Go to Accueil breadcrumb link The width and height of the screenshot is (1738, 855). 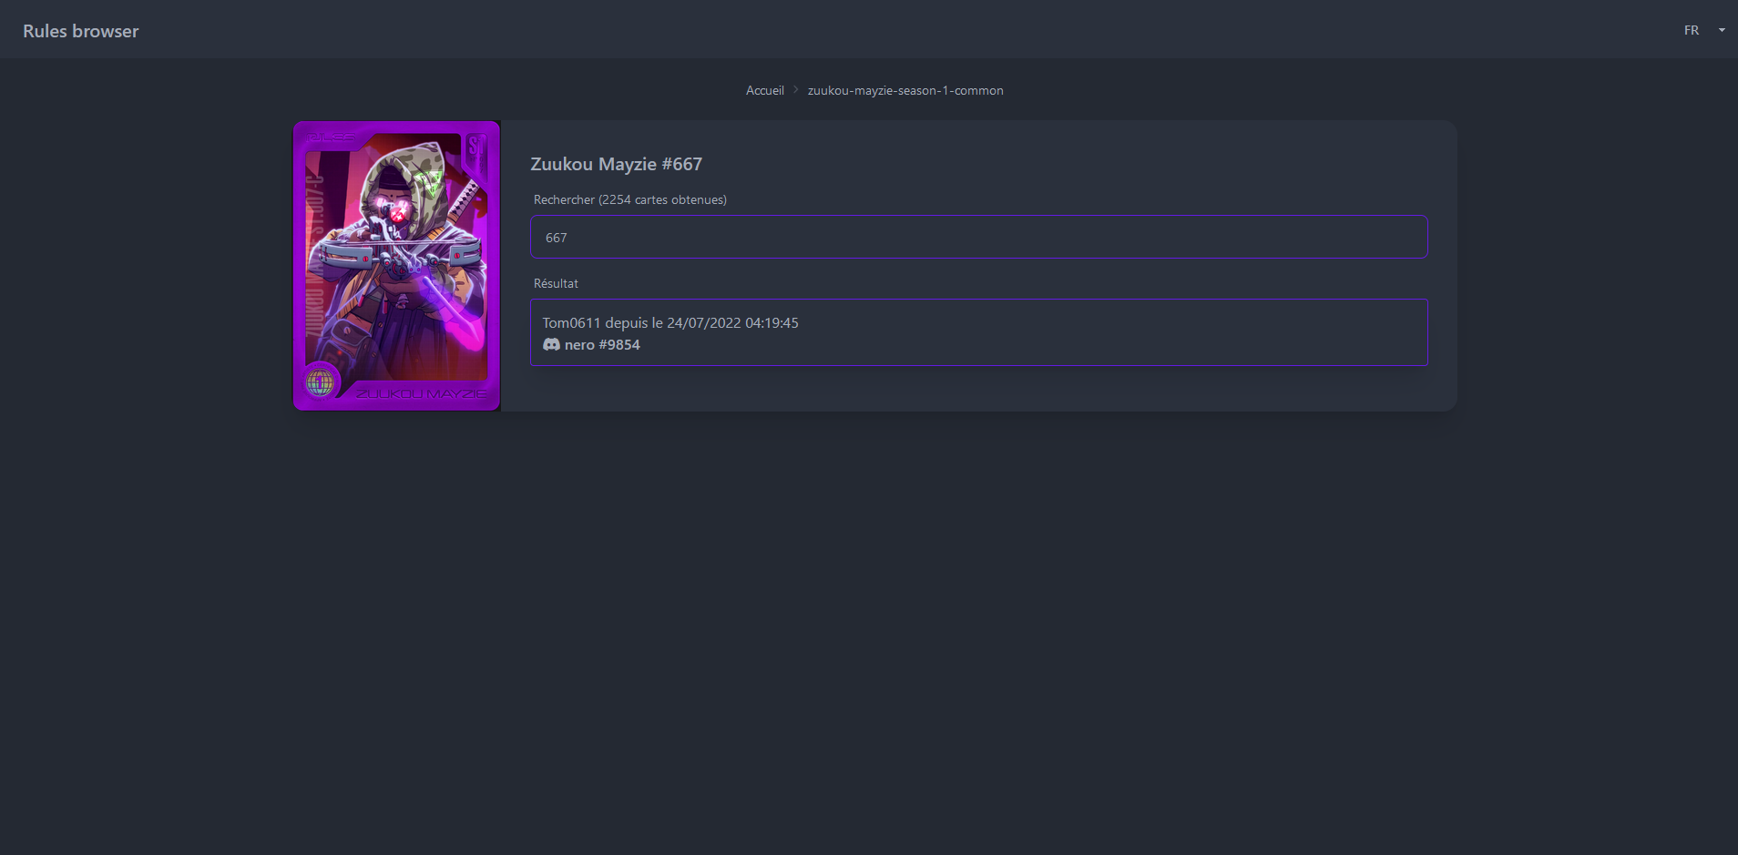764,90
